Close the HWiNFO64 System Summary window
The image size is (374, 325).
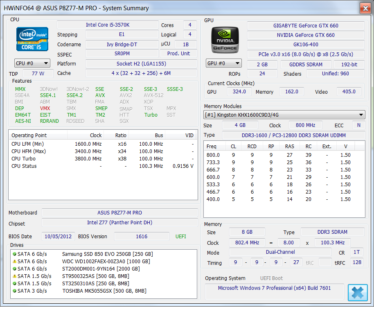[x=365, y=8]
